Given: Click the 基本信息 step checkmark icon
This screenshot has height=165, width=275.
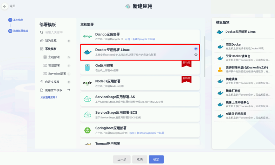Looking at the screenshot, I should 10,20.
